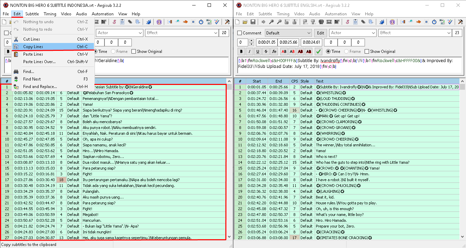This screenshot has height=248, width=466.
Task: Open Effect combo box in Indonesia window
Action: (182, 33)
